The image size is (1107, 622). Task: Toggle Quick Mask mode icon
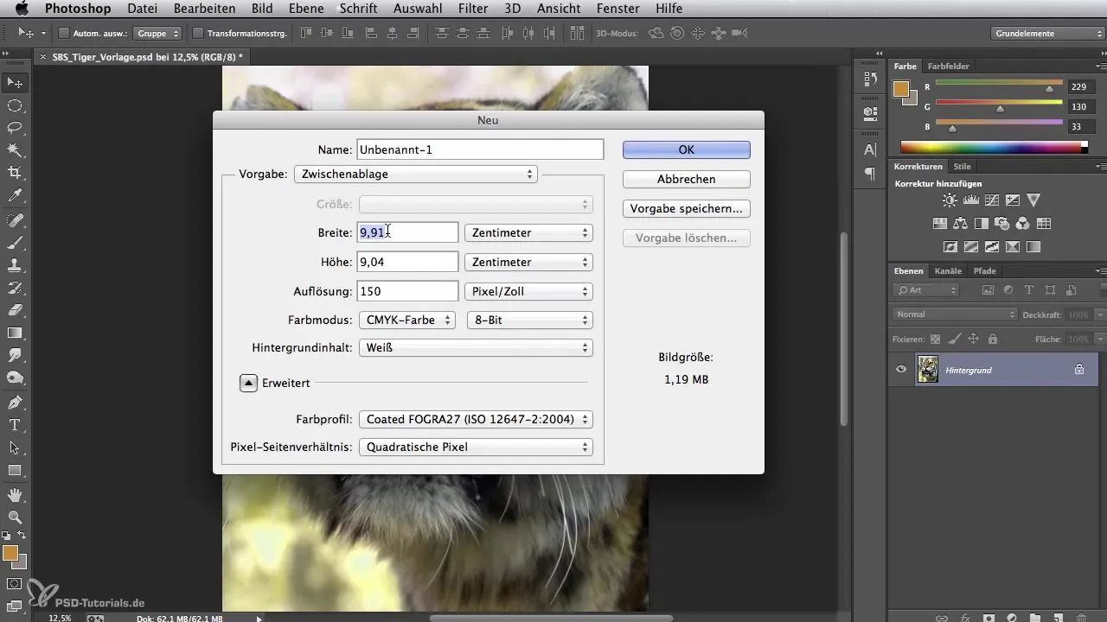click(x=15, y=584)
